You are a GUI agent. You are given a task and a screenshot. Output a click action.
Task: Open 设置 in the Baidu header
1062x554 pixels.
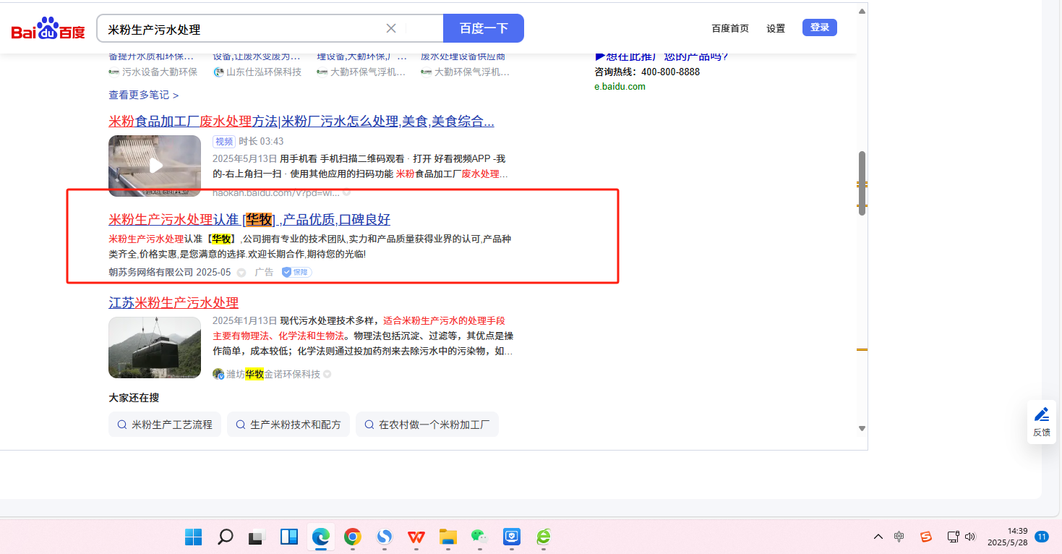pyautogui.click(x=776, y=29)
